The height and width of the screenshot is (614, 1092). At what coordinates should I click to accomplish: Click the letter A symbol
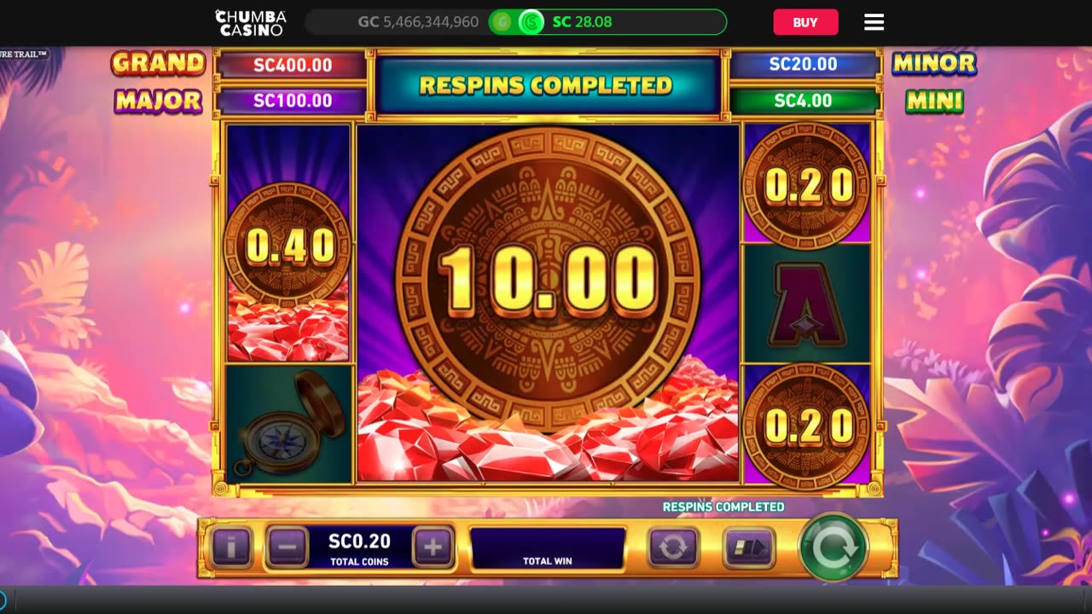[x=806, y=304]
